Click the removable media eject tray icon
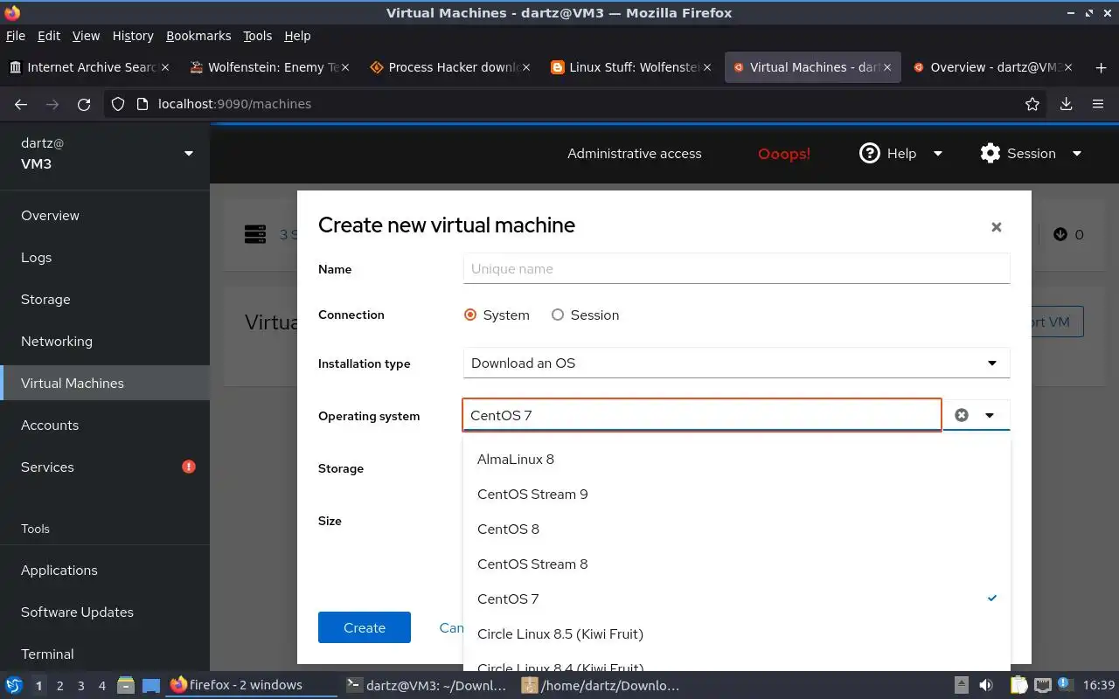1119x699 pixels. pos(961,685)
